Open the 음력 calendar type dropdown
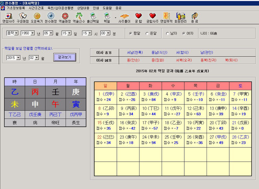This screenshot has width=259, height=189. [x=16, y=33]
